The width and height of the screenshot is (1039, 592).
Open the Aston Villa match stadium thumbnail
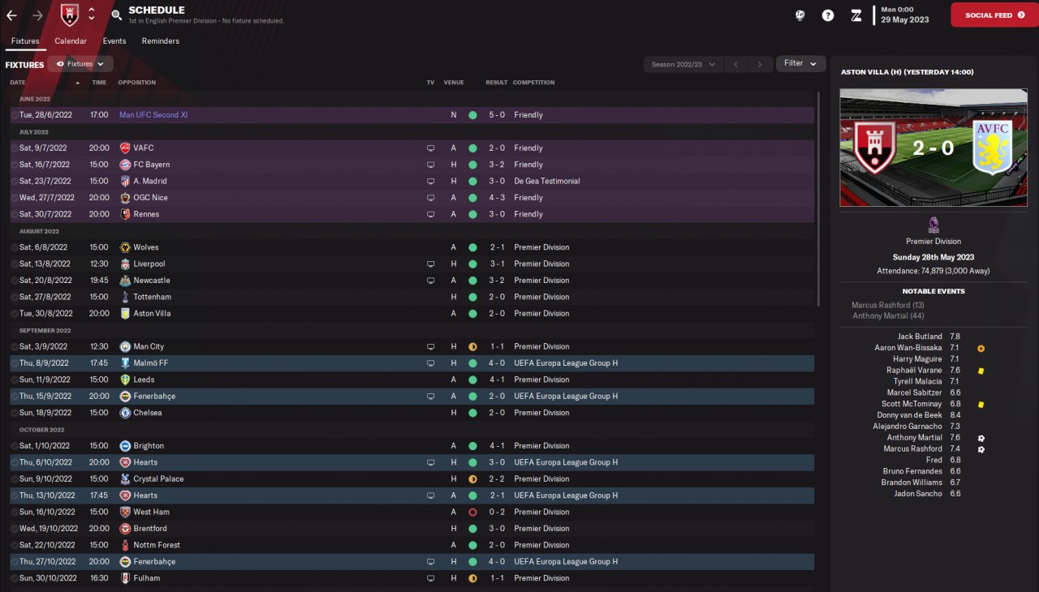(x=933, y=148)
